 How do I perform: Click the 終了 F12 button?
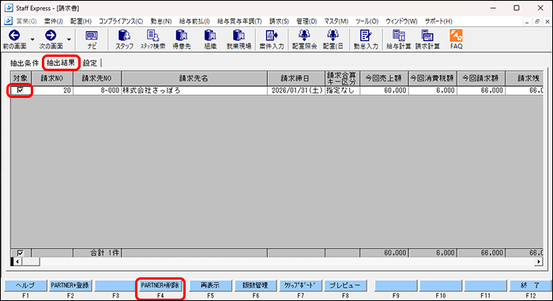tap(530, 285)
